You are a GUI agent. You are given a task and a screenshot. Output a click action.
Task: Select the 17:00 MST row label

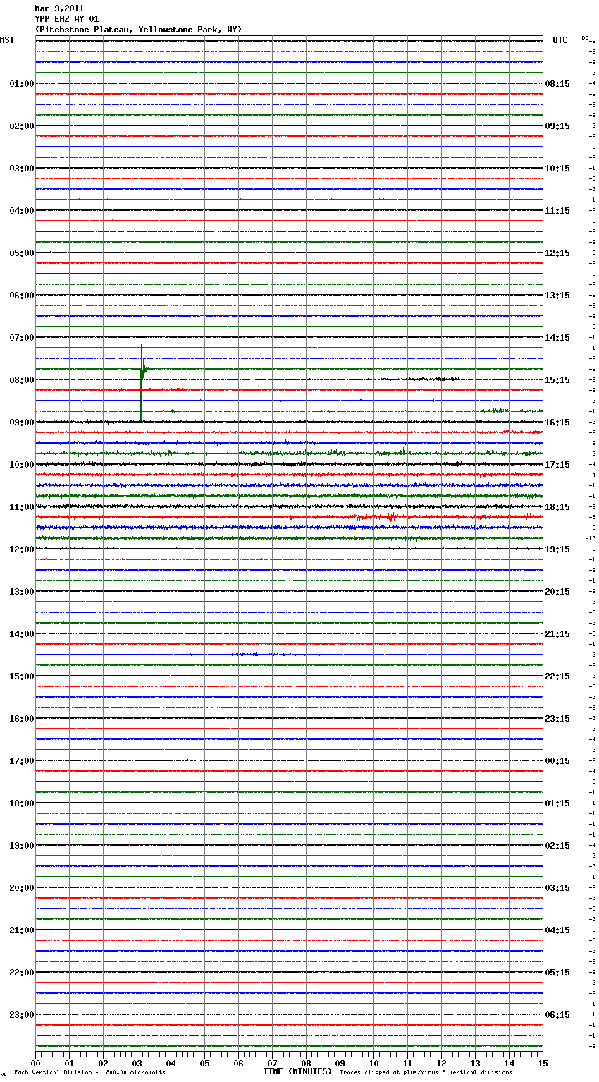click(22, 761)
